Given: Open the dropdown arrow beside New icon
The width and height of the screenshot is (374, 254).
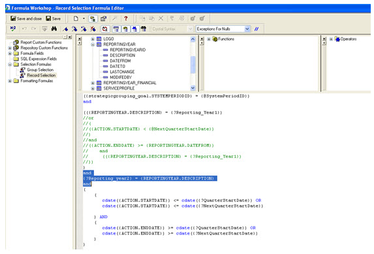Looking at the screenshot, I should click(x=84, y=19).
